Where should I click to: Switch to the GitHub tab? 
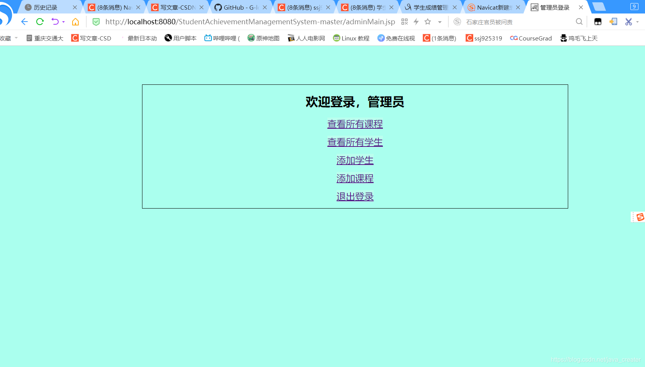[x=240, y=7]
